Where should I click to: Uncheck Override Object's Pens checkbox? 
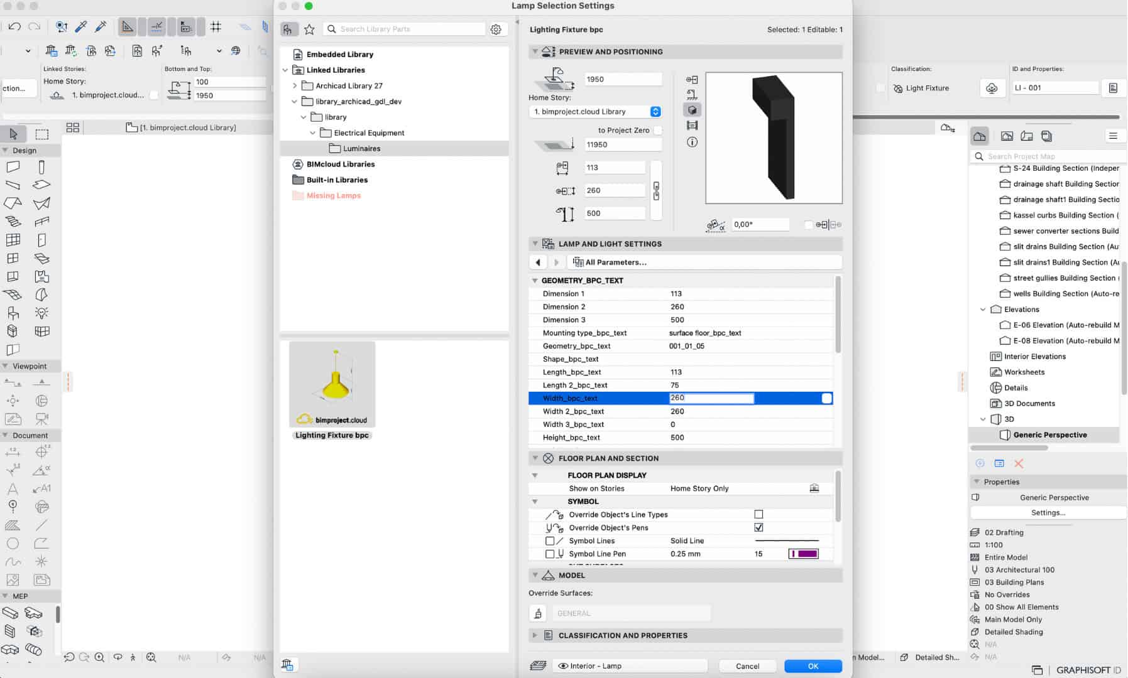click(x=758, y=527)
